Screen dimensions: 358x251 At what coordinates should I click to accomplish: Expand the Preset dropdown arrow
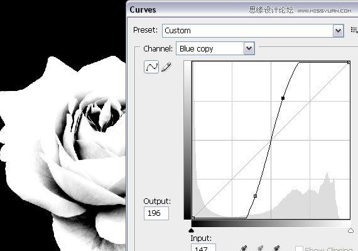click(x=338, y=31)
